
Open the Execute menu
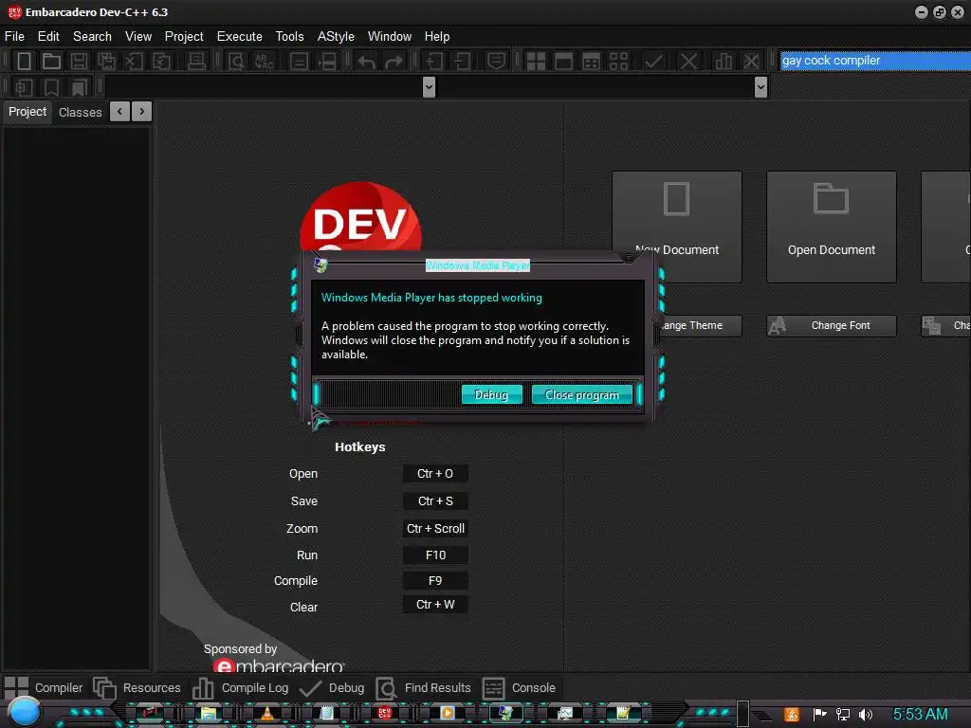coord(239,37)
